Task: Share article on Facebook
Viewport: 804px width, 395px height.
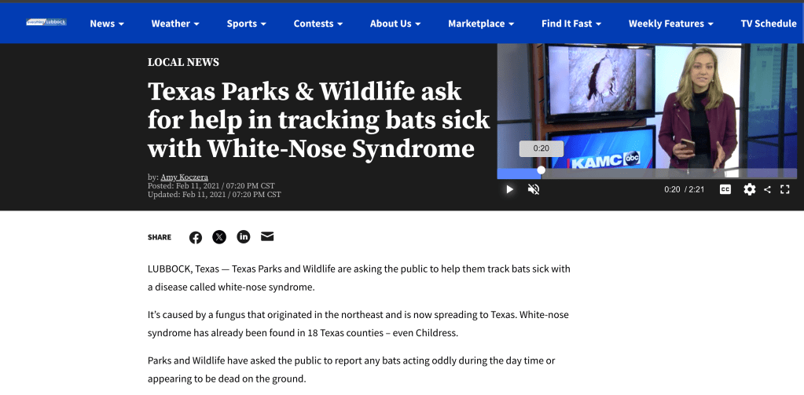Action: [196, 237]
